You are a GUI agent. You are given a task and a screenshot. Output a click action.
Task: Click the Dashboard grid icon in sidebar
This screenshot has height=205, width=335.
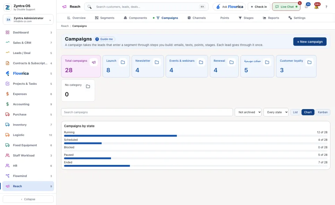pos(7,32)
